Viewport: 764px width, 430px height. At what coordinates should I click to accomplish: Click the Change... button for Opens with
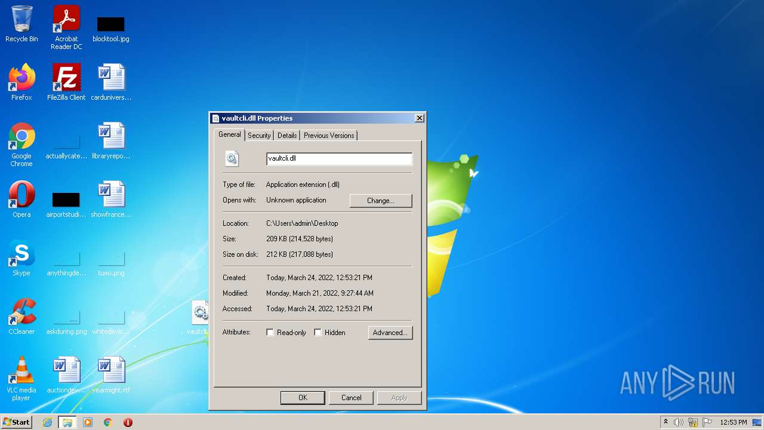click(x=381, y=201)
